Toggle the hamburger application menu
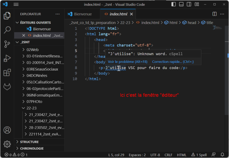This screenshot has height=158, width=229. point(16,4)
